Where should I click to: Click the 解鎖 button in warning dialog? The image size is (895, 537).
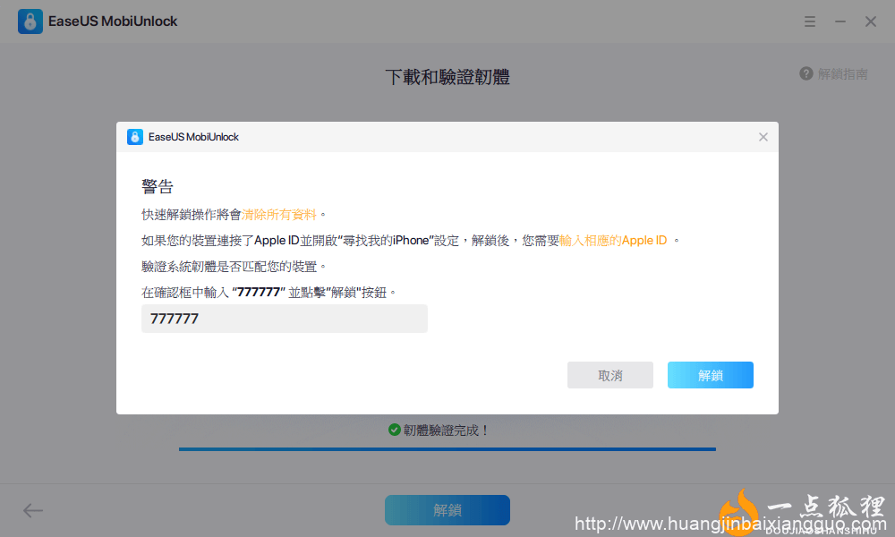(x=710, y=375)
